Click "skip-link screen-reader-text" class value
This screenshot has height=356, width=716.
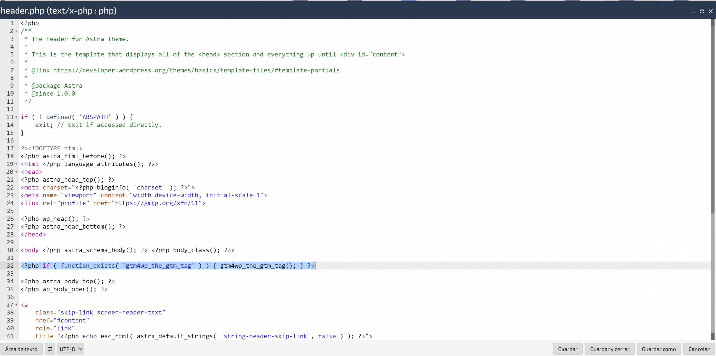[111, 312]
